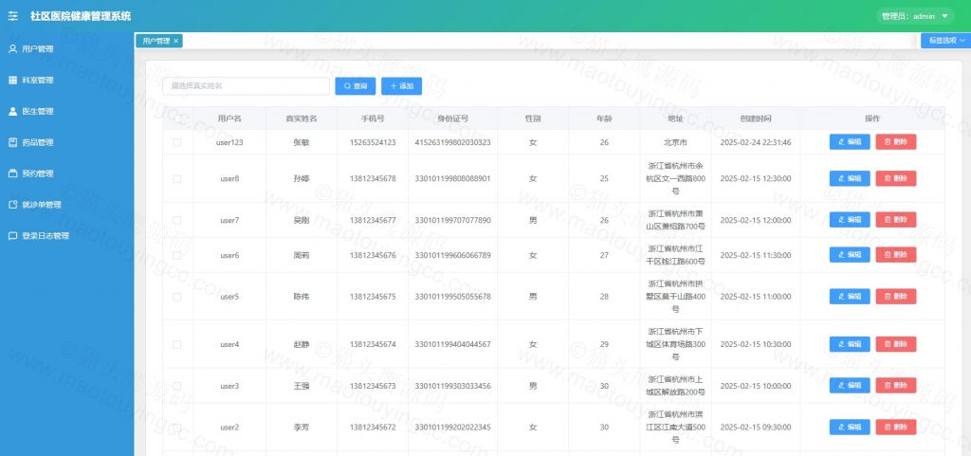Edit the user3 row with 编辑

pos(850,386)
